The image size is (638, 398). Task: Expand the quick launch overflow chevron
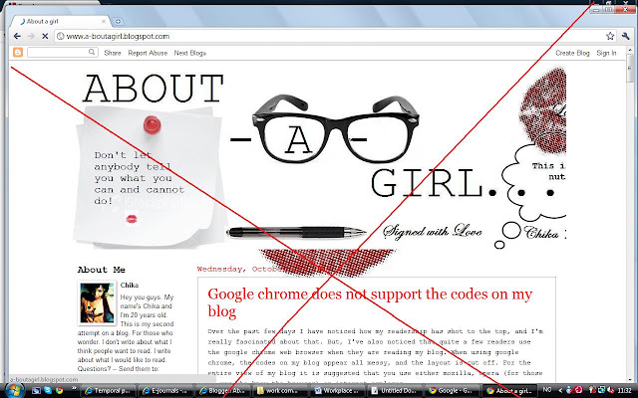[x=74, y=387]
